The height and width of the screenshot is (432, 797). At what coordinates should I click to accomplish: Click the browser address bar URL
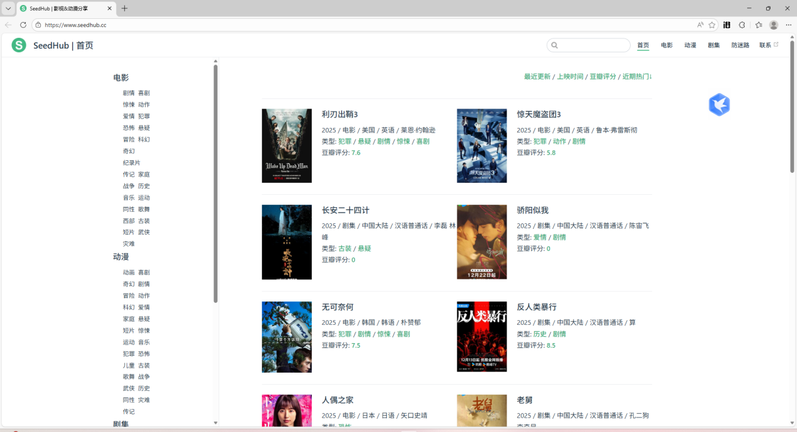click(x=75, y=25)
